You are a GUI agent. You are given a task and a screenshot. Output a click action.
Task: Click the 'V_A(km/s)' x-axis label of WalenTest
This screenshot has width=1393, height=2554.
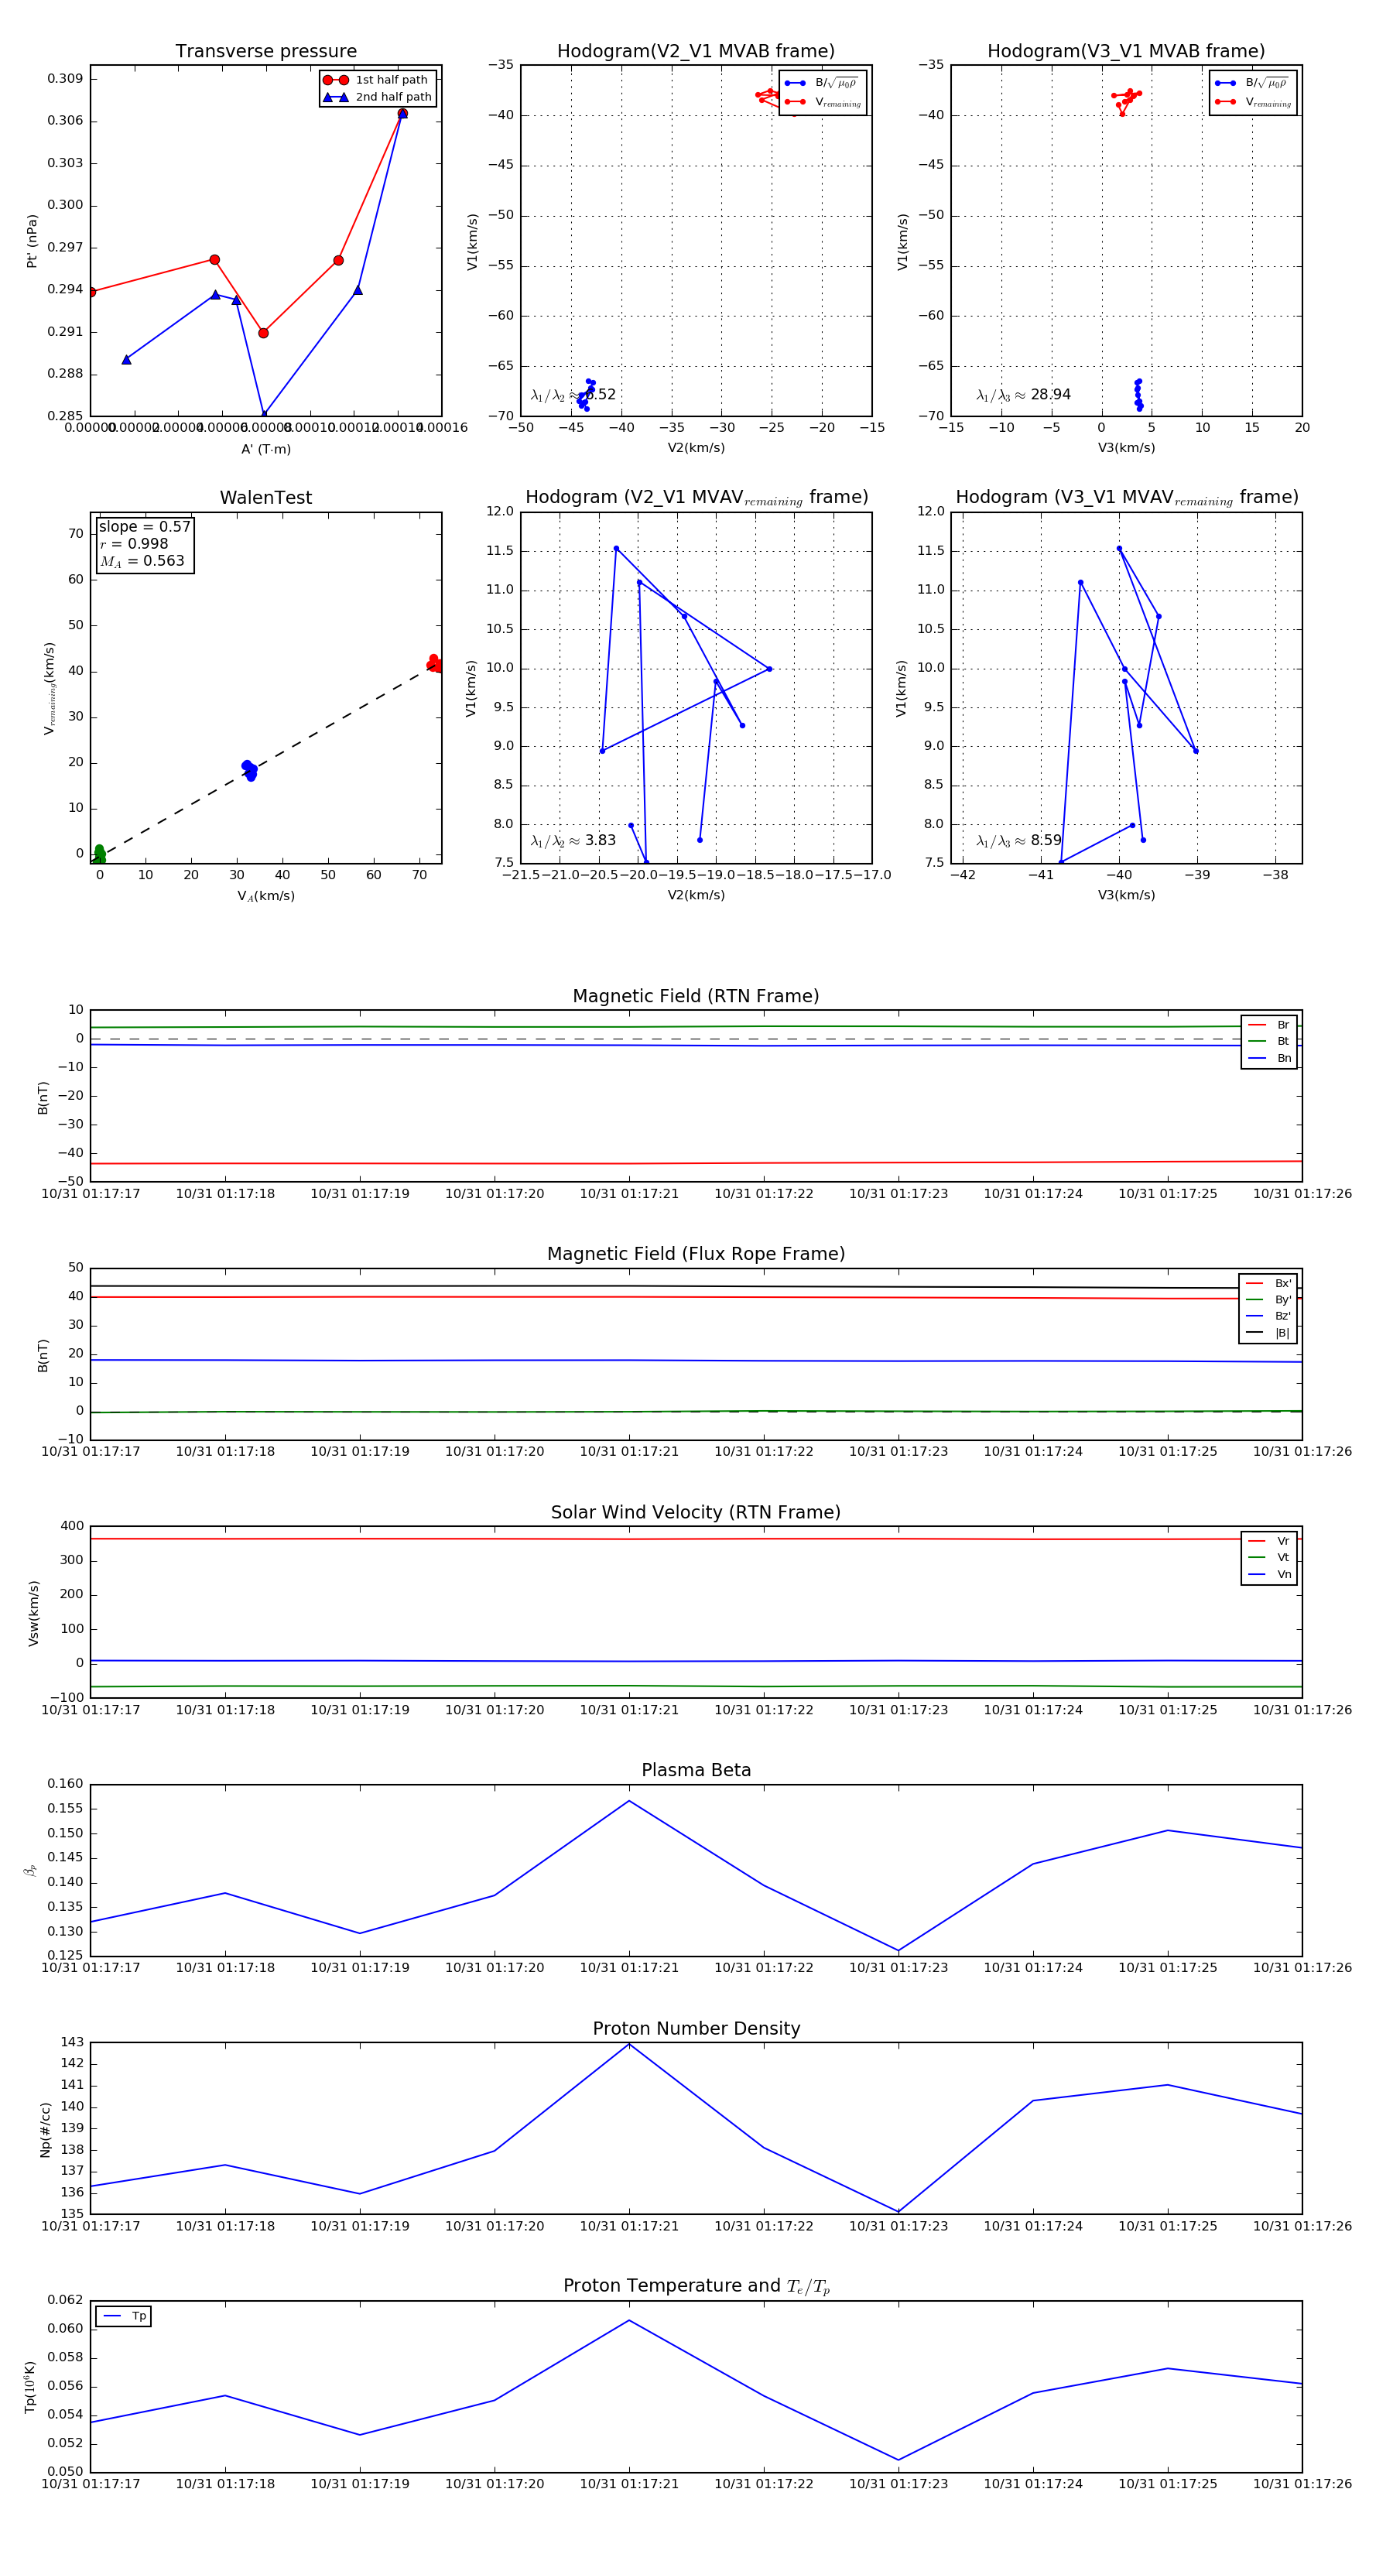[265, 896]
